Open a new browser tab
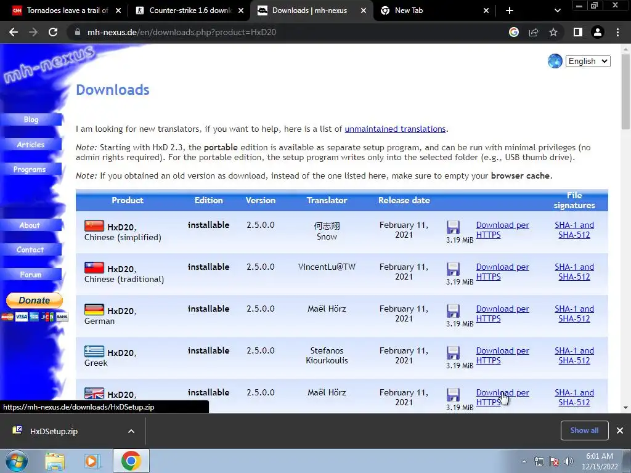This screenshot has width=631, height=473. click(x=510, y=10)
